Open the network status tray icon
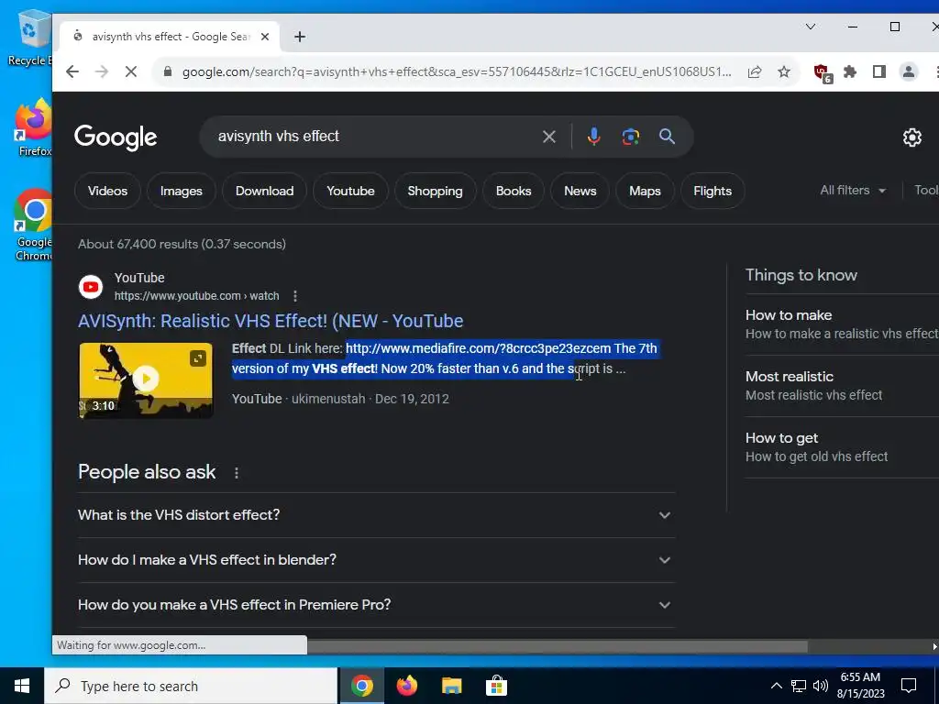Viewport: 939px width, 704px height. coord(799,686)
